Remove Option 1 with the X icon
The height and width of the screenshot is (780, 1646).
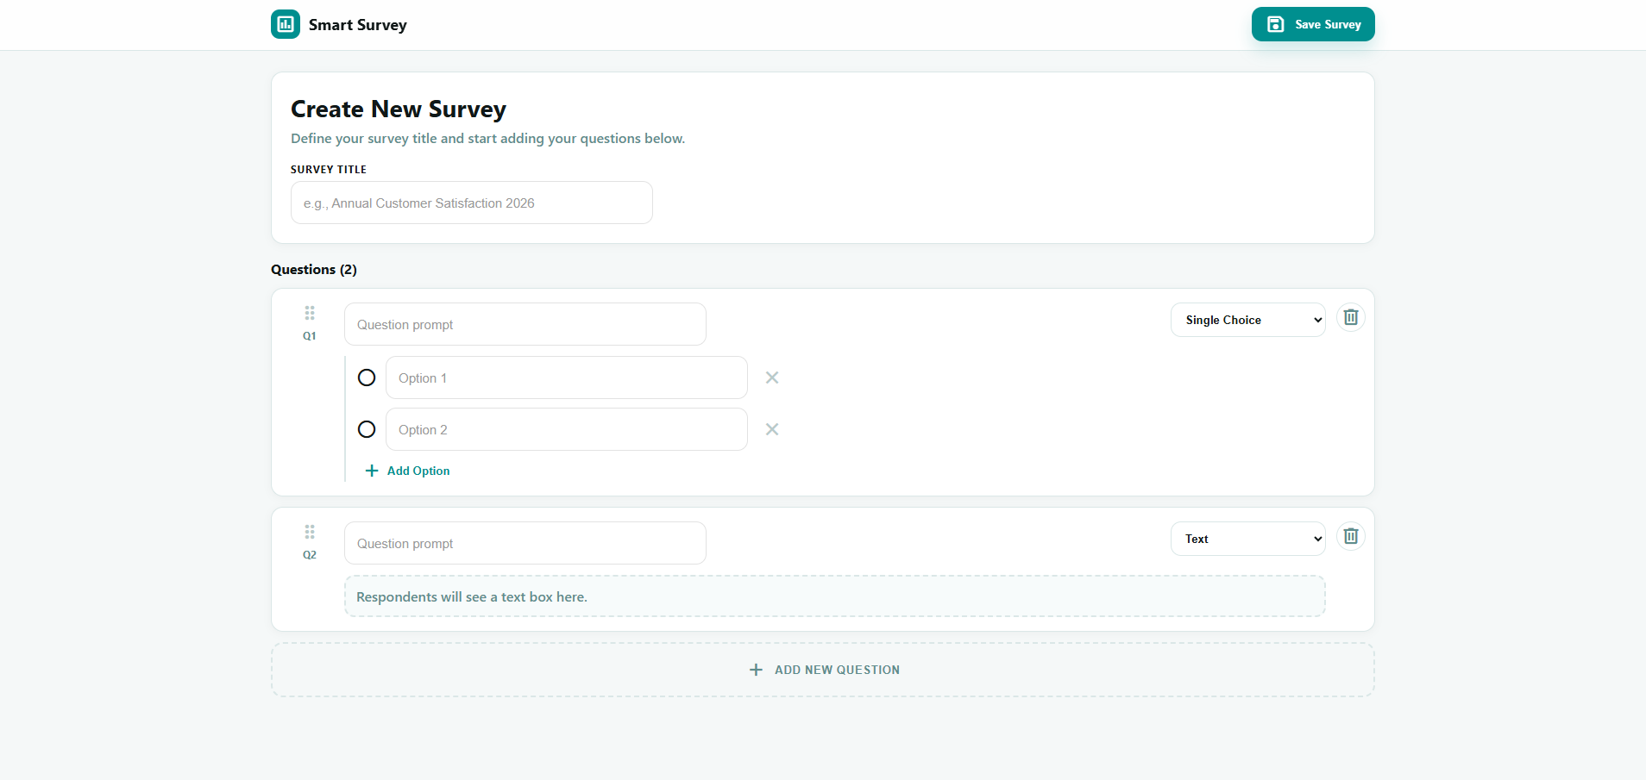772,378
